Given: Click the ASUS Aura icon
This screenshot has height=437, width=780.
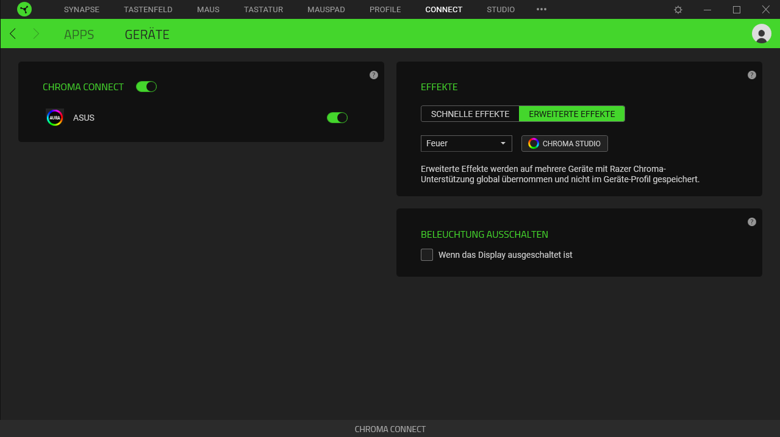Looking at the screenshot, I should click(x=55, y=118).
